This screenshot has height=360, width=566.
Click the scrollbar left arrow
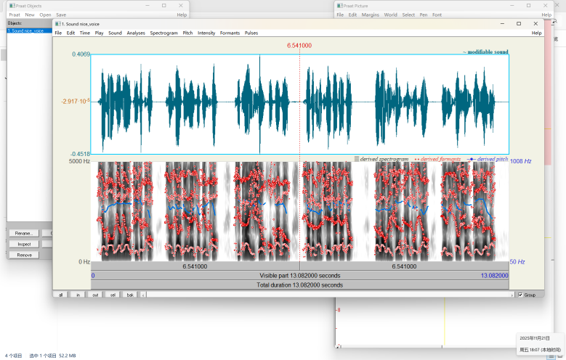pos(143,295)
